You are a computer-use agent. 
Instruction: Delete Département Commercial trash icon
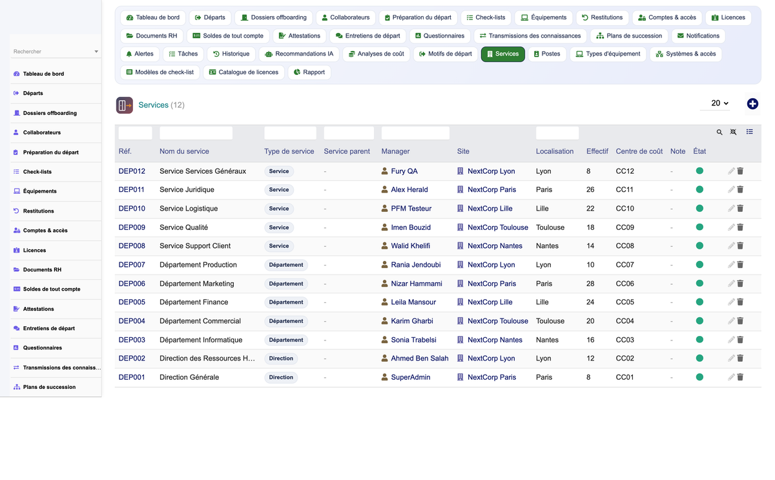740,321
